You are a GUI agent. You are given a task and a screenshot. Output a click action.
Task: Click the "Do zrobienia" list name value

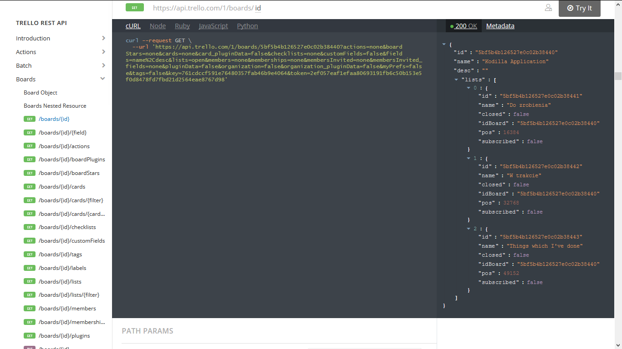point(529,105)
